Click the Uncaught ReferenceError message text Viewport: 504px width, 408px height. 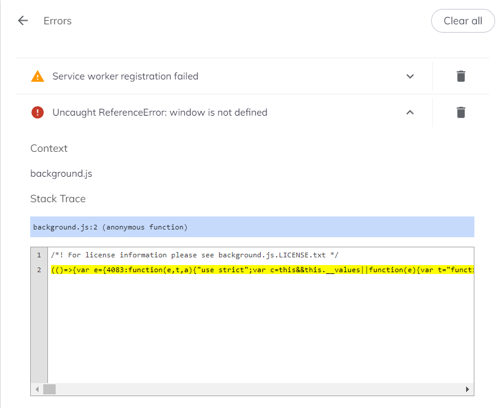click(160, 112)
